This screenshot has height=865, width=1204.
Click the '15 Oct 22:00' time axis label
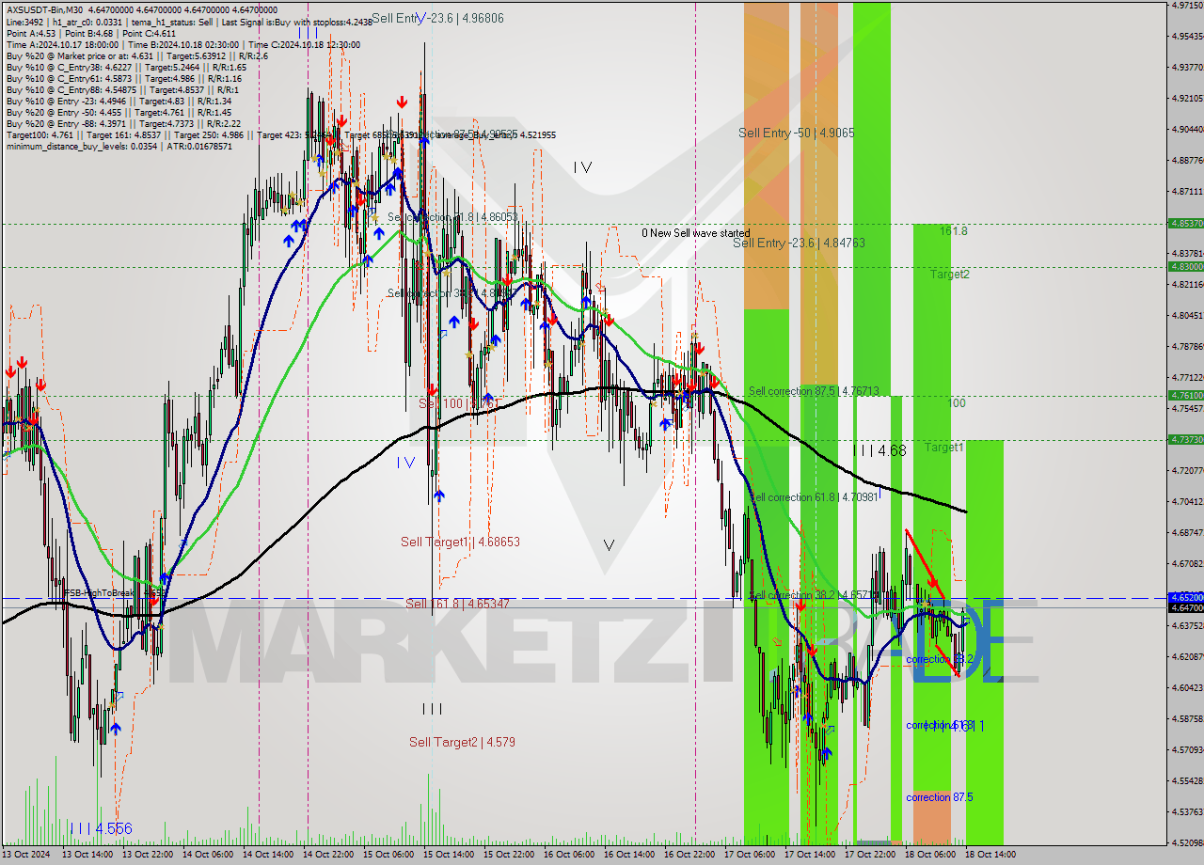[508, 855]
